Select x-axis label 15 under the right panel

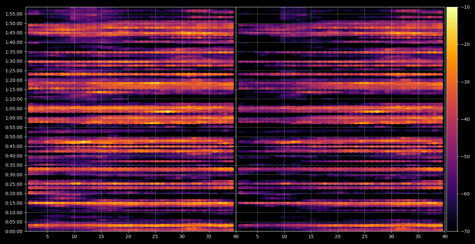311,237
